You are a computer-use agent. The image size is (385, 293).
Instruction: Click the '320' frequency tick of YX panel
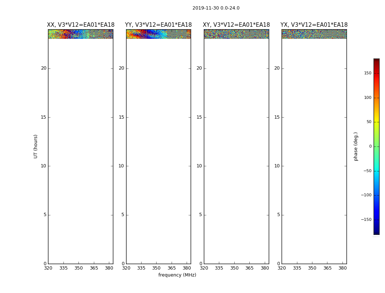coord(282,268)
